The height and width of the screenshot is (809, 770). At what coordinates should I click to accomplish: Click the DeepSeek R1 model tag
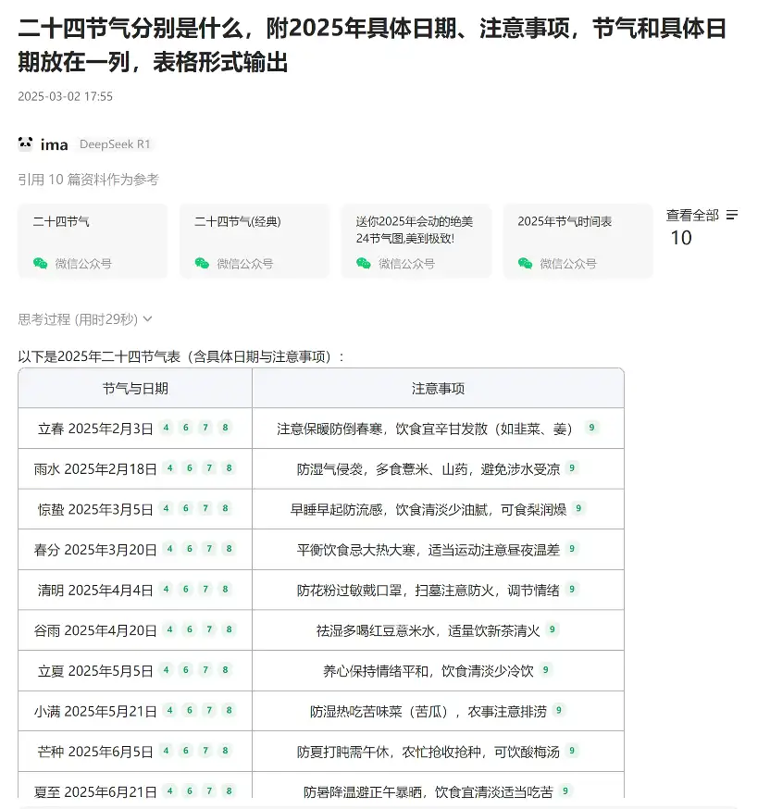coord(115,144)
